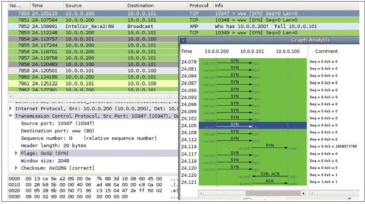This screenshot has width=365, height=204.
Task: Click the Destination port: www (80) field
Action: [x=57, y=131]
